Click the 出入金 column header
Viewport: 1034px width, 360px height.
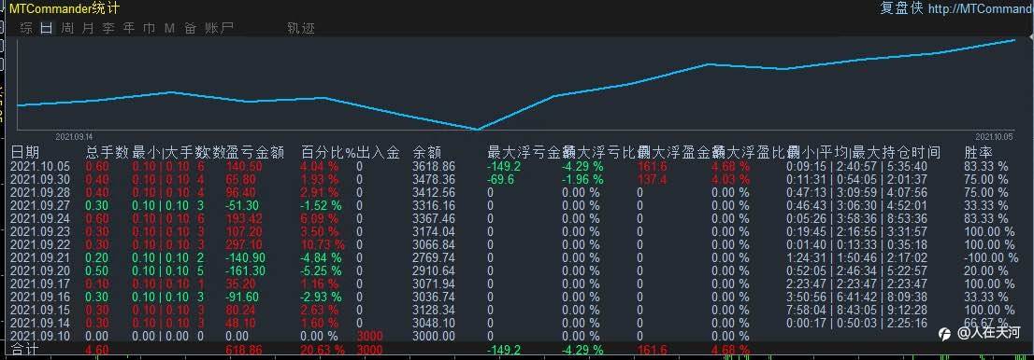pyautogui.click(x=378, y=153)
